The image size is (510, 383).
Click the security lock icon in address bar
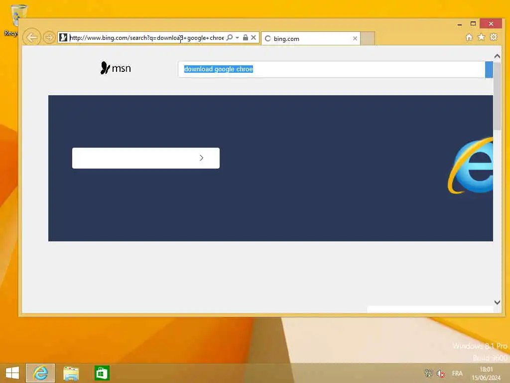246,37
